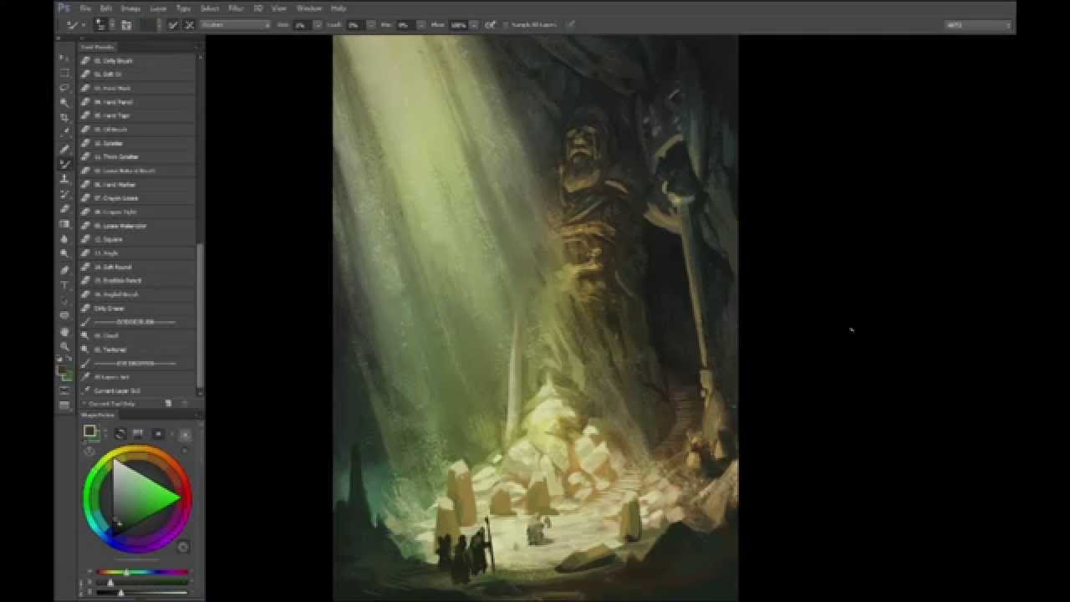Open the Layer menu
The height and width of the screenshot is (602, 1070).
[158, 8]
